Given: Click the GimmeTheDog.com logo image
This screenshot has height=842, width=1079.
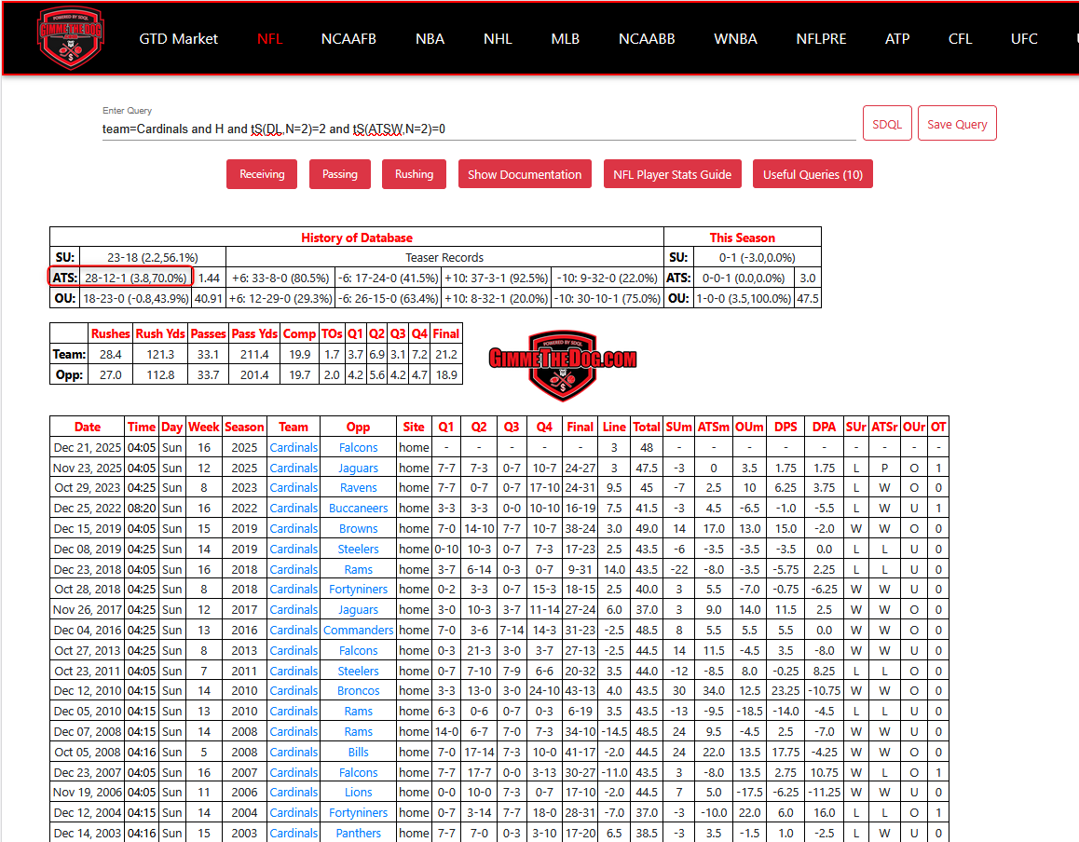Looking at the screenshot, I should [x=562, y=364].
